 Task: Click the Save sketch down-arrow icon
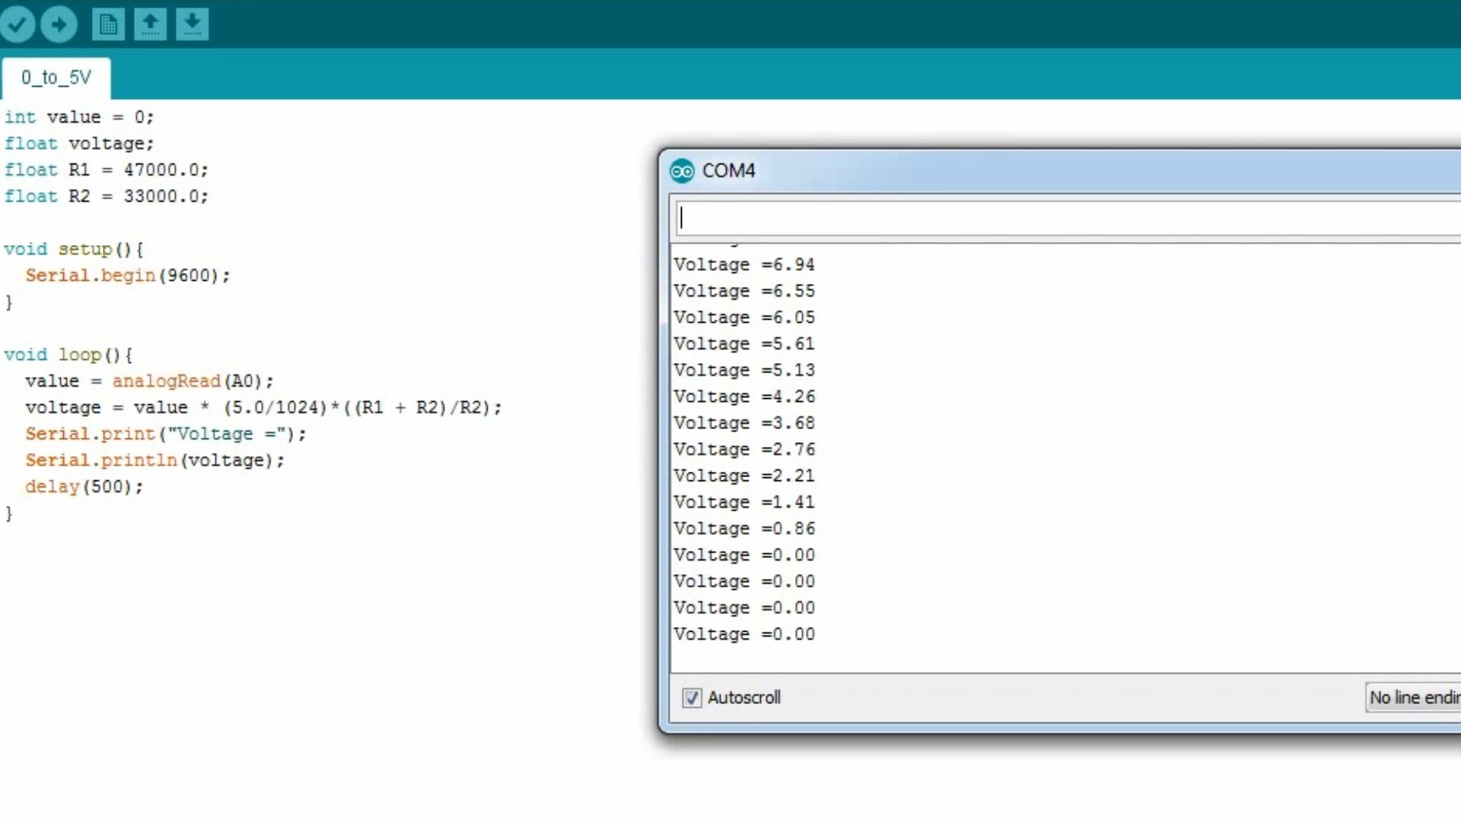pos(192,24)
